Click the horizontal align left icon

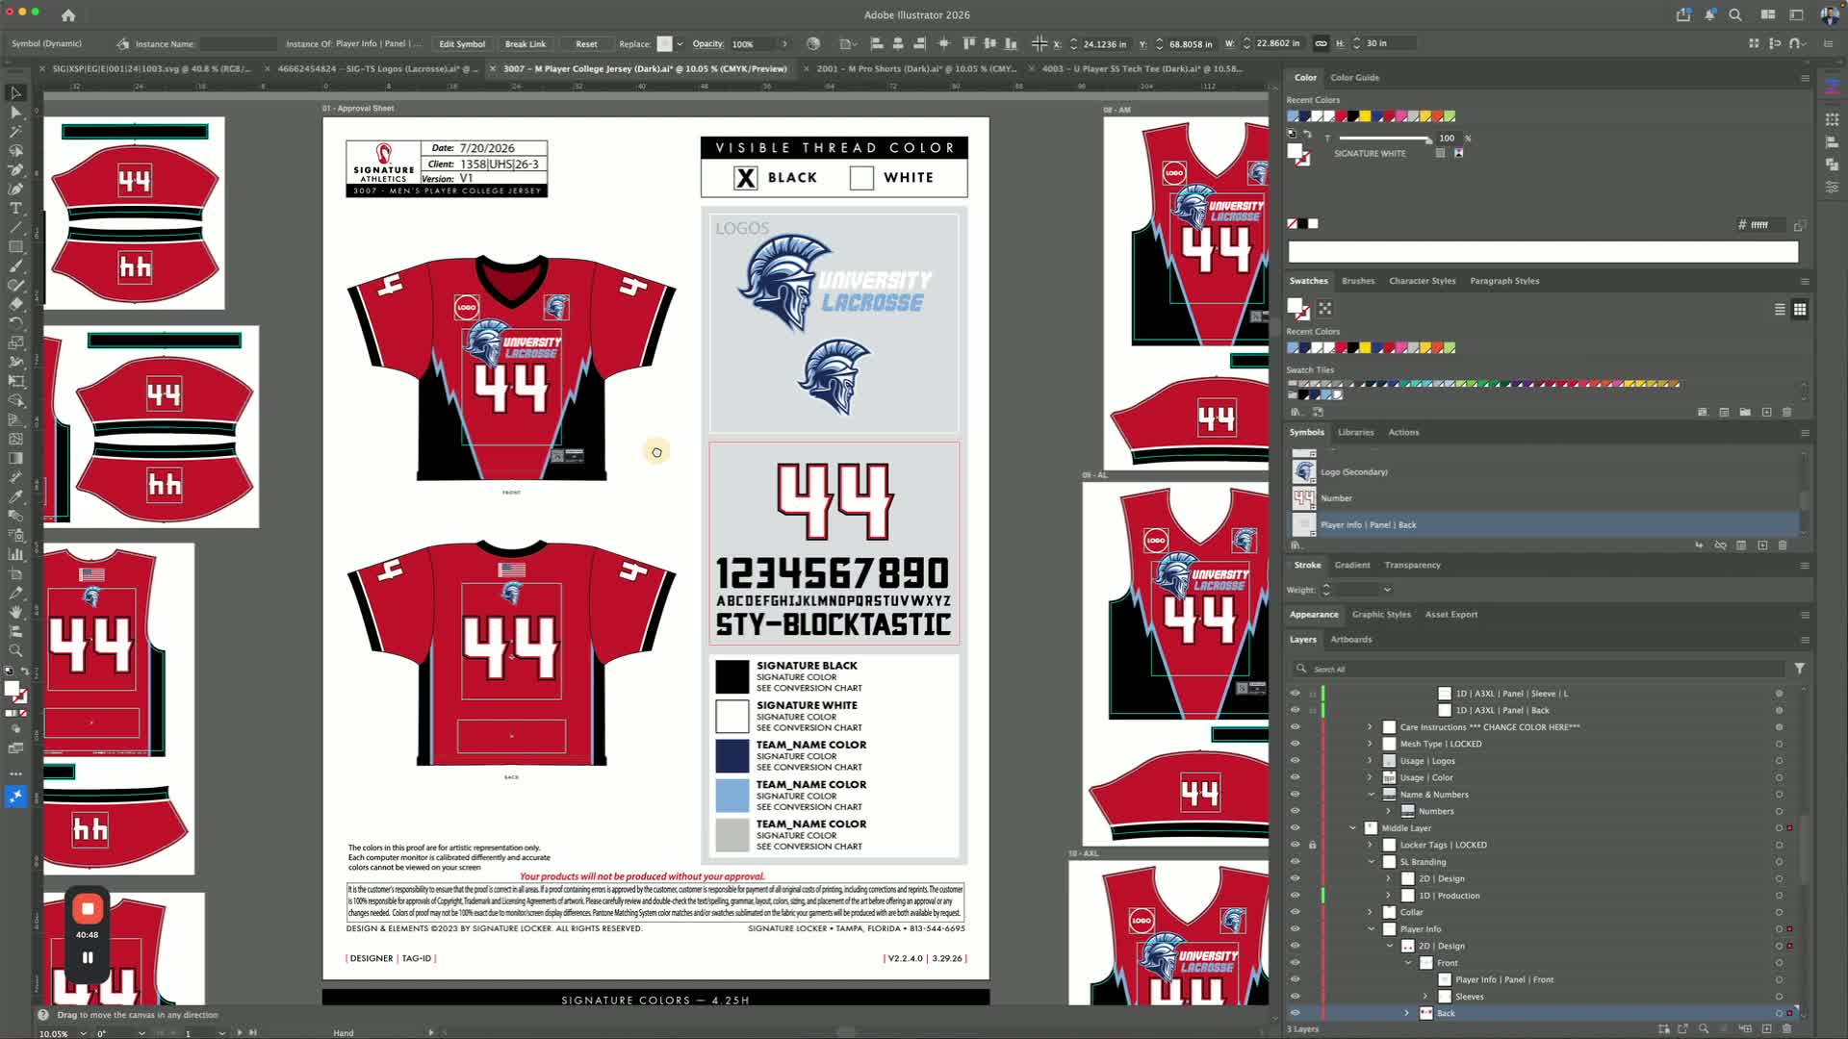877,43
